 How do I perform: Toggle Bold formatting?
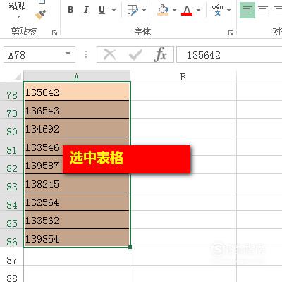70,10
